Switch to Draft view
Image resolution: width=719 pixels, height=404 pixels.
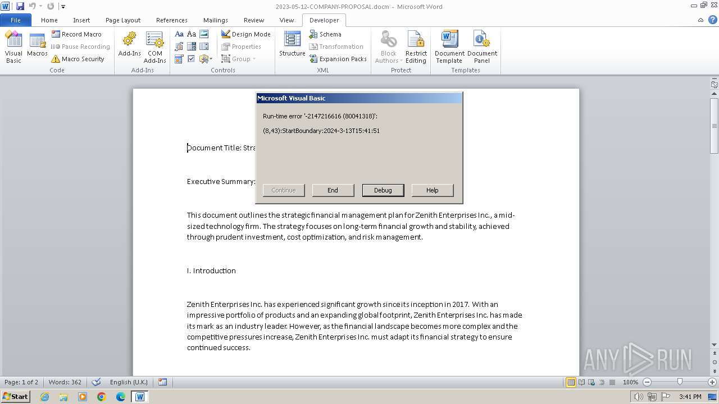click(x=612, y=382)
